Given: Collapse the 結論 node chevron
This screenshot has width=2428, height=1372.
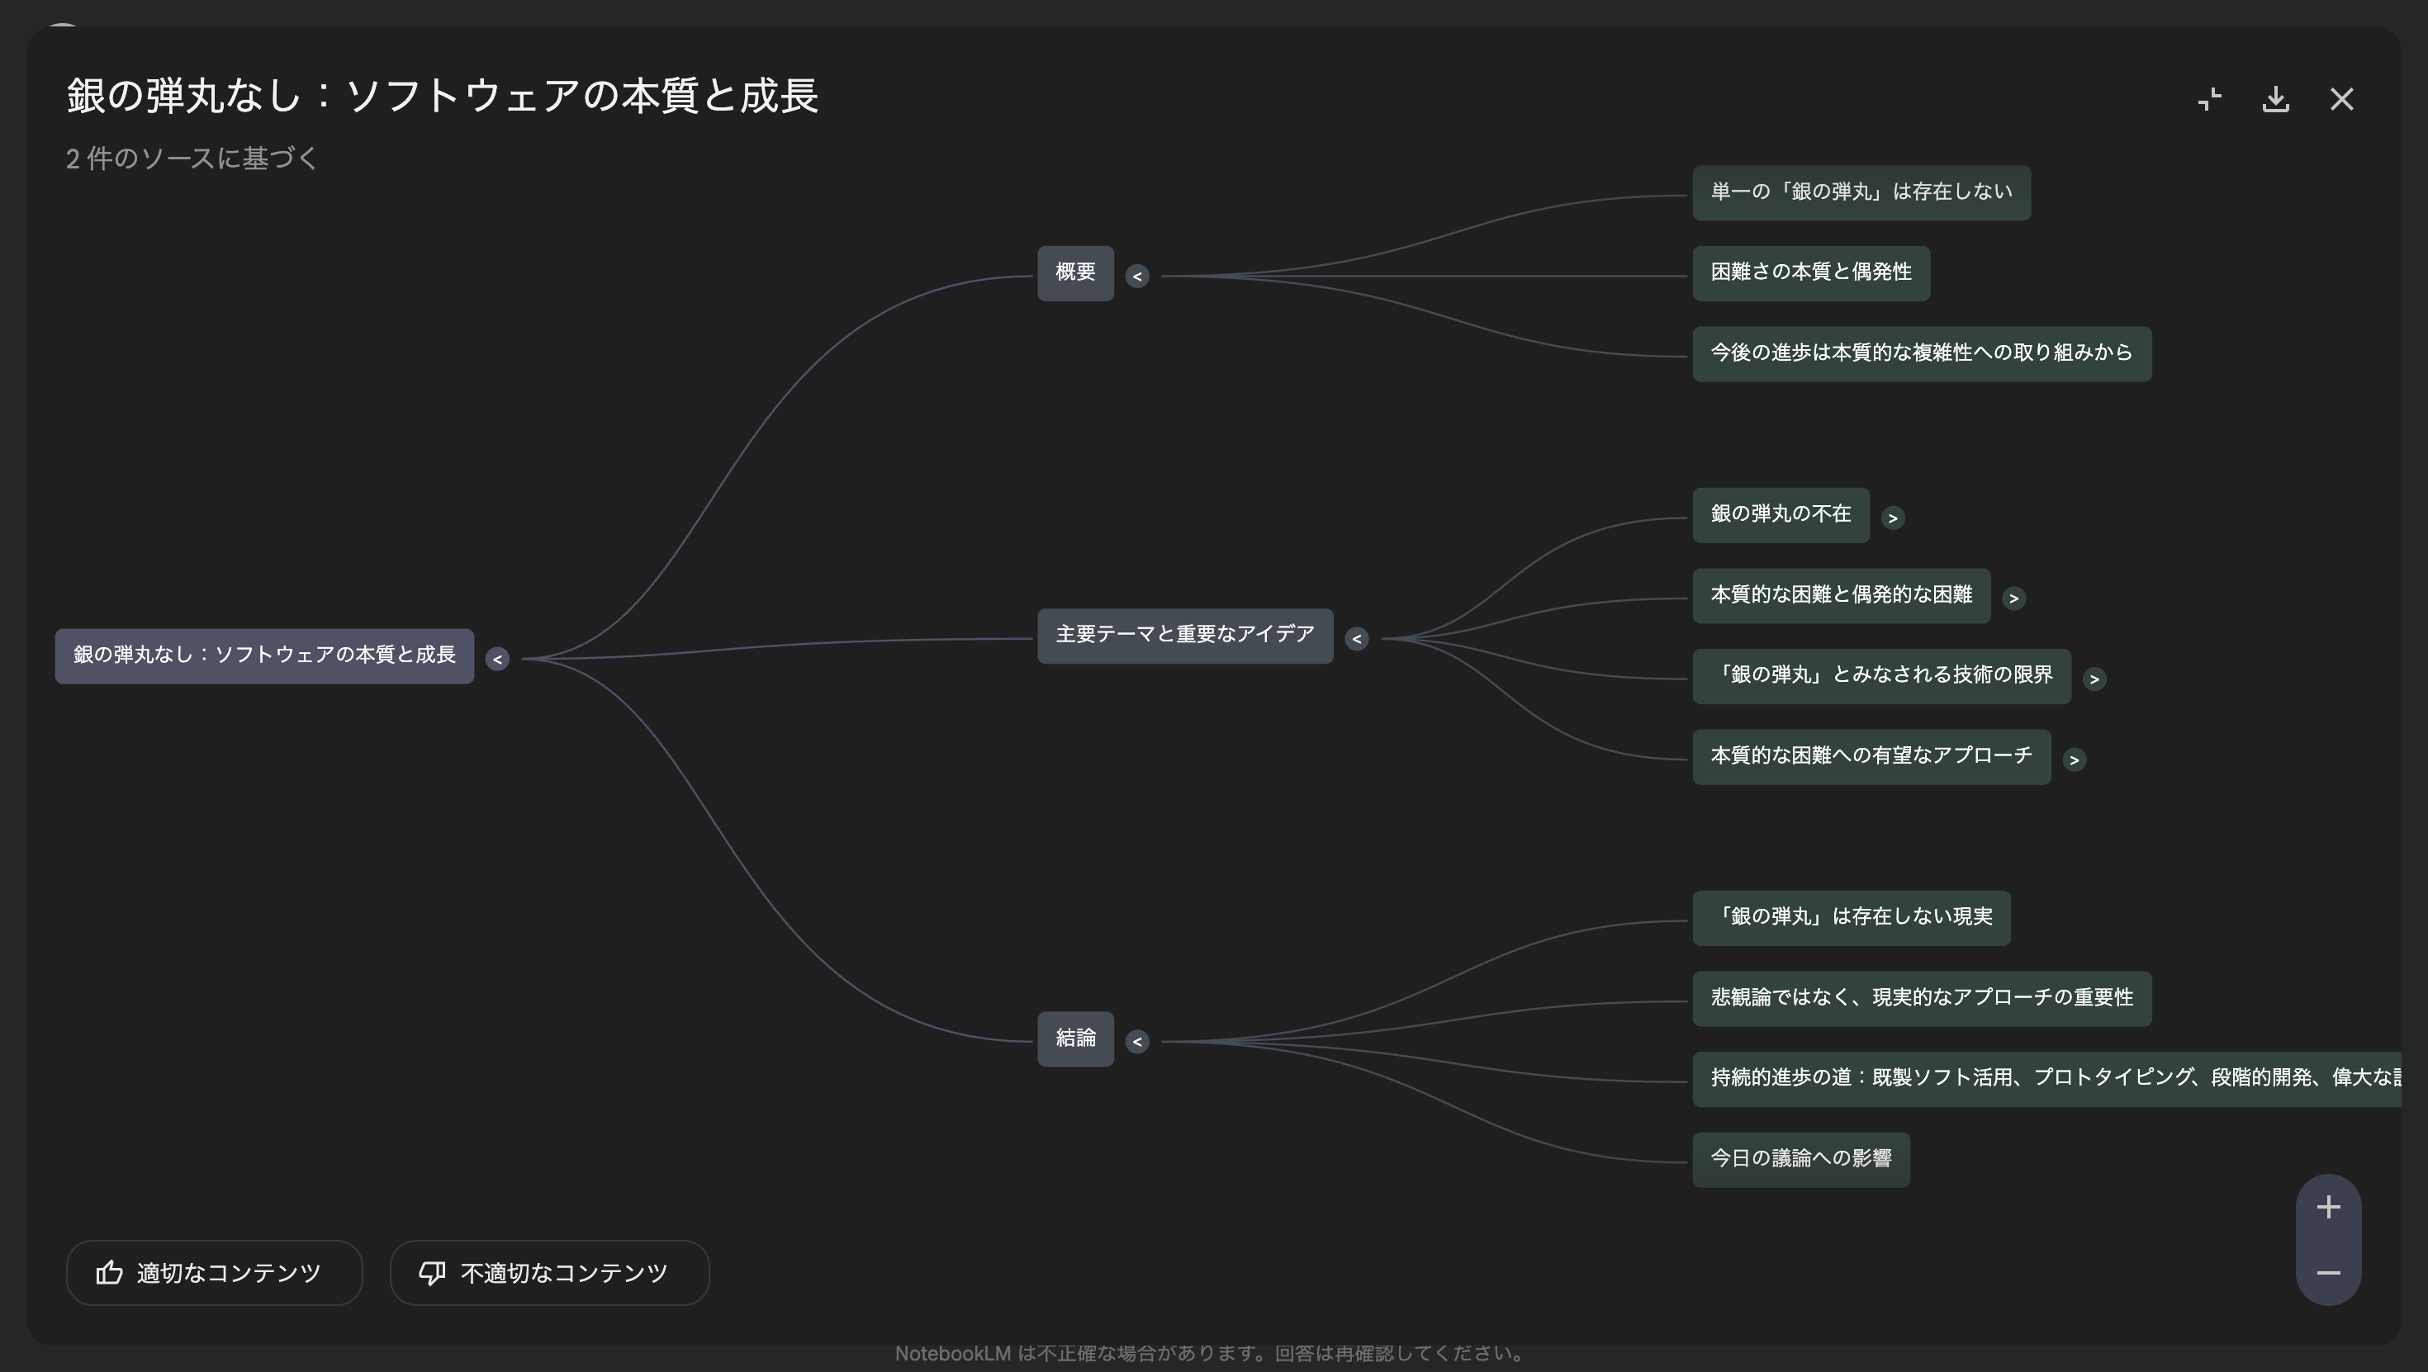Looking at the screenshot, I should [1136, 1041].
